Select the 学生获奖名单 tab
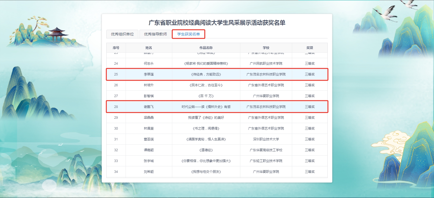The height and width of the screenshot is (198, 434). 188,34
